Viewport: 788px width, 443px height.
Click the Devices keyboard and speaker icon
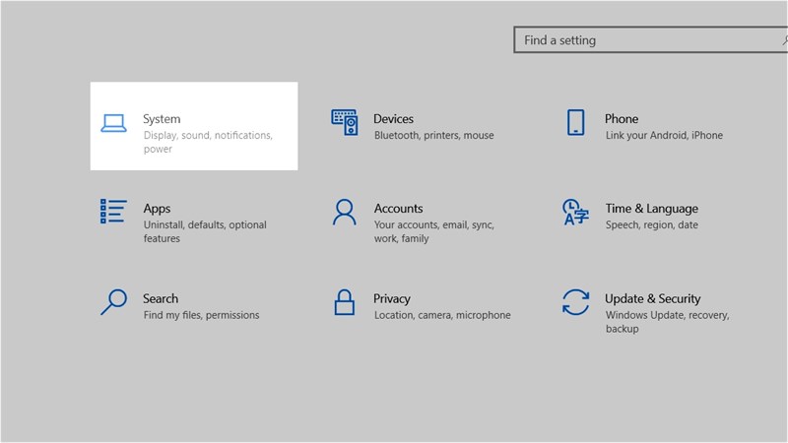pyautogui.click(x=344, y=122)
